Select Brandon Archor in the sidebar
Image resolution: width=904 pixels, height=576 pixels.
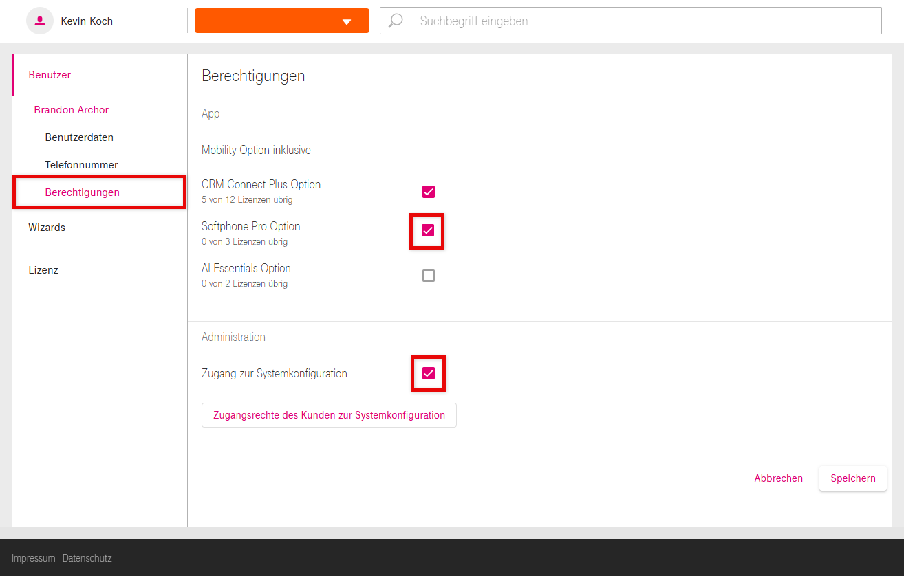(x=72, y=110)
